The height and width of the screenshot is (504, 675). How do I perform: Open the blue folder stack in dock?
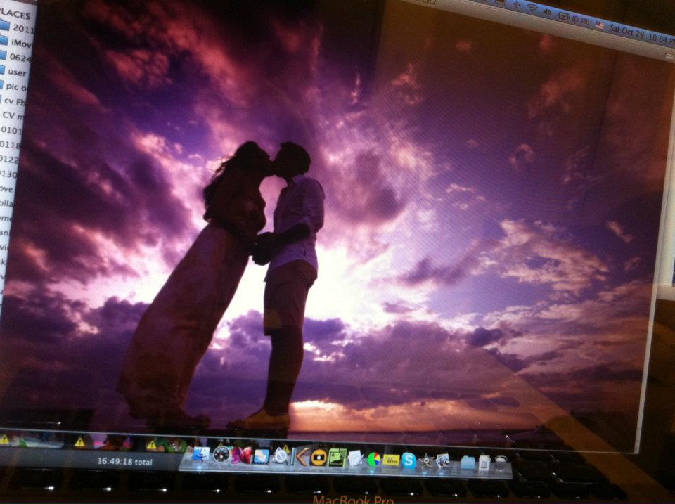pyautogui.click(x=468, y=463)
